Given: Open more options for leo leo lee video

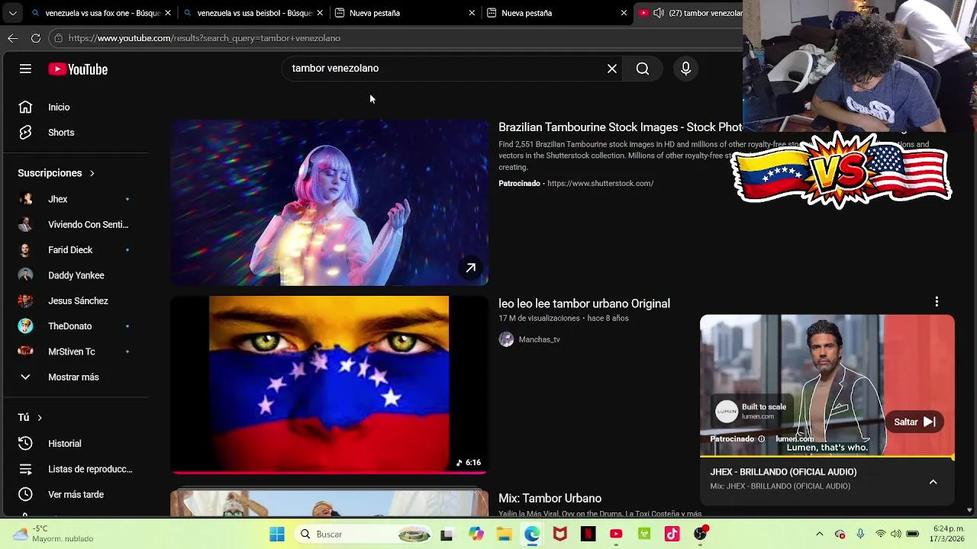Looking at the screenshot, I should 937,302.
